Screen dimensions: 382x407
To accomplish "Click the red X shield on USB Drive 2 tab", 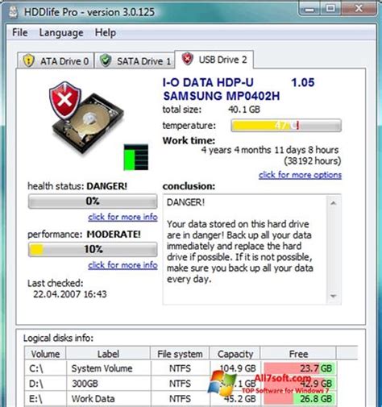I will (187, 58).
